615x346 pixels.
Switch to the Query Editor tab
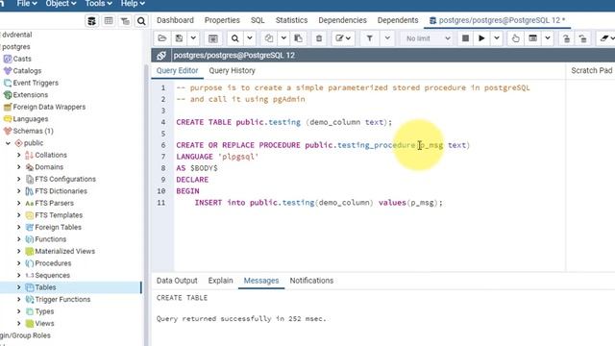click(177, 70)
